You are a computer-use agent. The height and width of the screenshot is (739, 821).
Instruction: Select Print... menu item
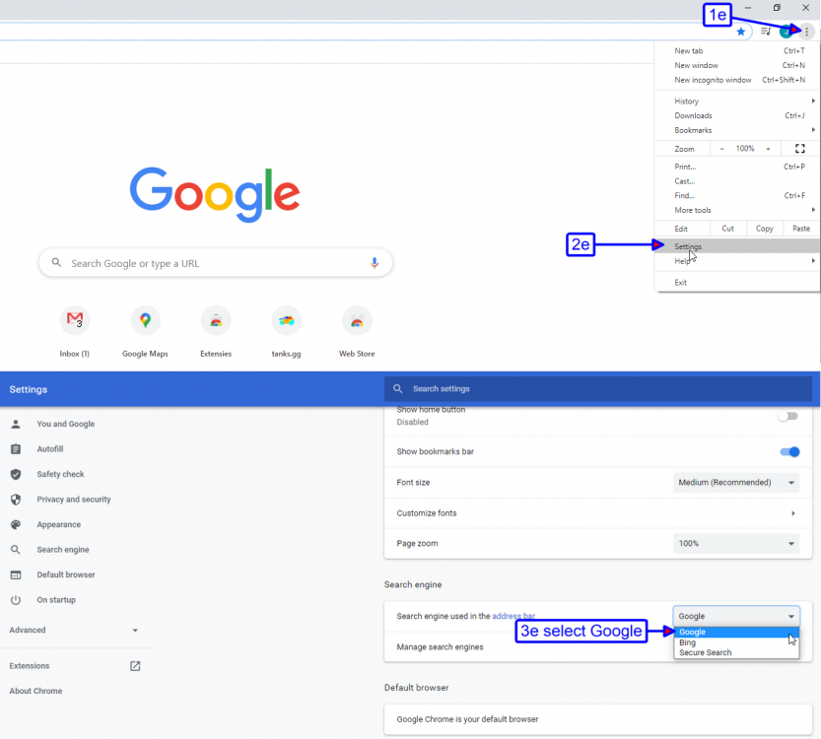(x=737, y=167)
